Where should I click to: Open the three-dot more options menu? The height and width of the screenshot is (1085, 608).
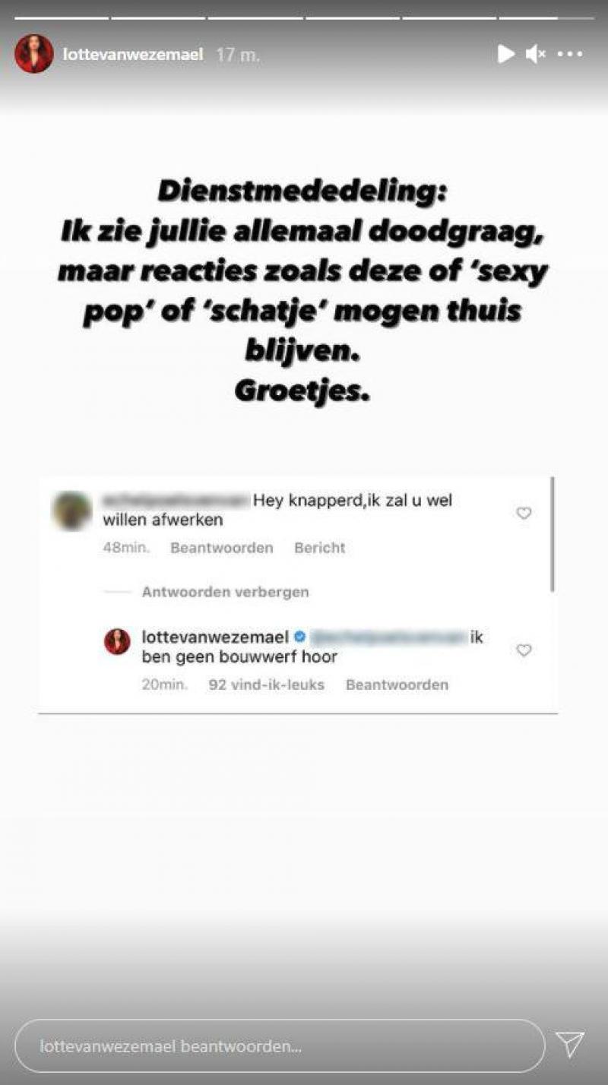(x=570, y=54)
